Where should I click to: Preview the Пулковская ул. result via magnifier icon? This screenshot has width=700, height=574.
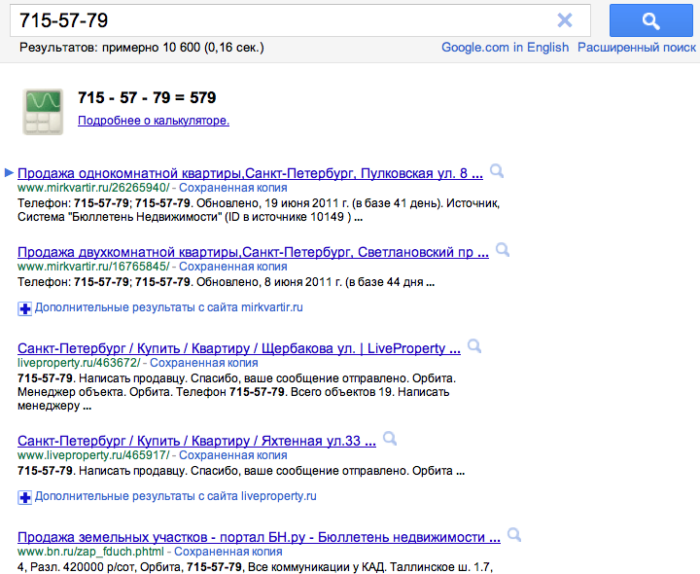[497, 171]
